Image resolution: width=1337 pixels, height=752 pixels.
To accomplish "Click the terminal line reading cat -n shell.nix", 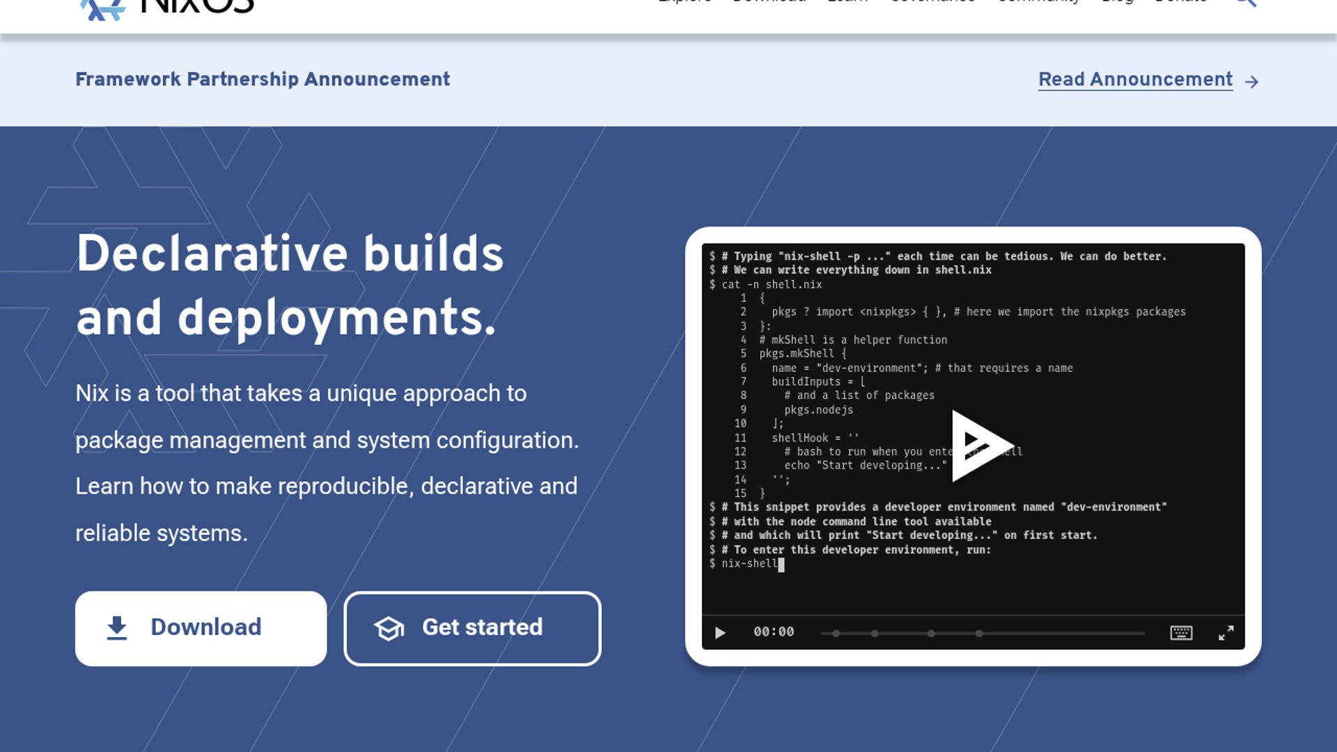I will click(x=772, y=285).
